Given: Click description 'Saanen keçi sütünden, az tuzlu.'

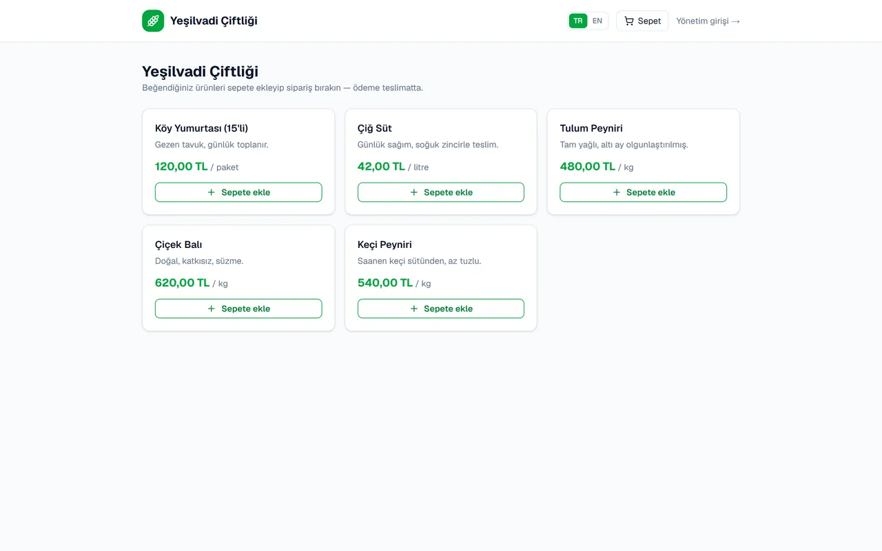Looking at the screenshot, I should [420, 261].
